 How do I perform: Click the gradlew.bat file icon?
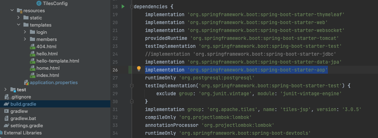(6, 119)
